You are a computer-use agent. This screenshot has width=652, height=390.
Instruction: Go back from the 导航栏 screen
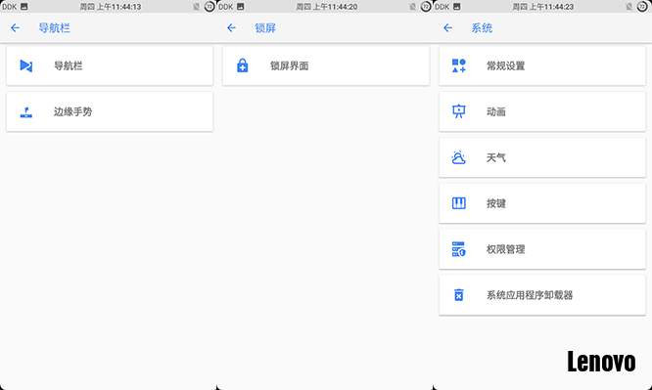(15, 27)
